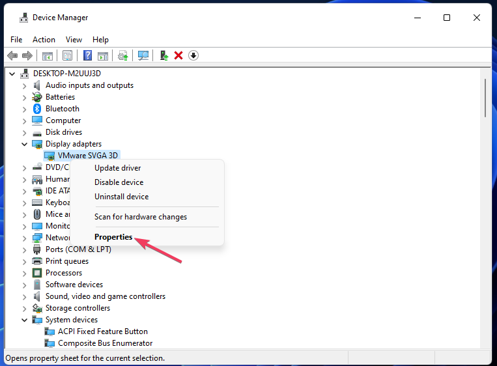Click the VMware SVGA 3D adapter icon
Screen dimensions: 497x366
pos(50,156)
